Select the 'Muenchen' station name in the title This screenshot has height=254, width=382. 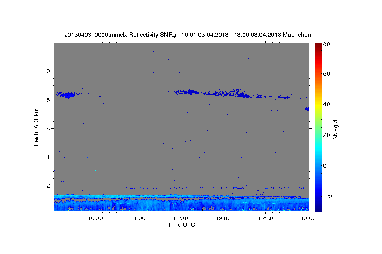click(297, 35)
